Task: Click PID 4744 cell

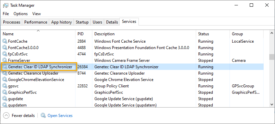Action: pyautogui.click(x=82, y=54)
